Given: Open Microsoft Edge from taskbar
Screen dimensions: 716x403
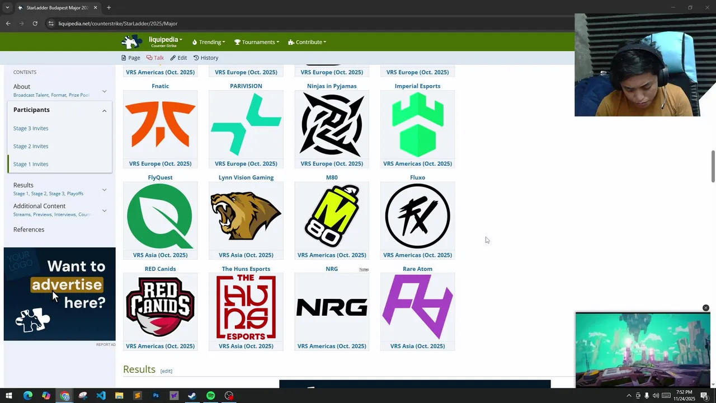Looking at the screenshot, I should click(27, 396).
